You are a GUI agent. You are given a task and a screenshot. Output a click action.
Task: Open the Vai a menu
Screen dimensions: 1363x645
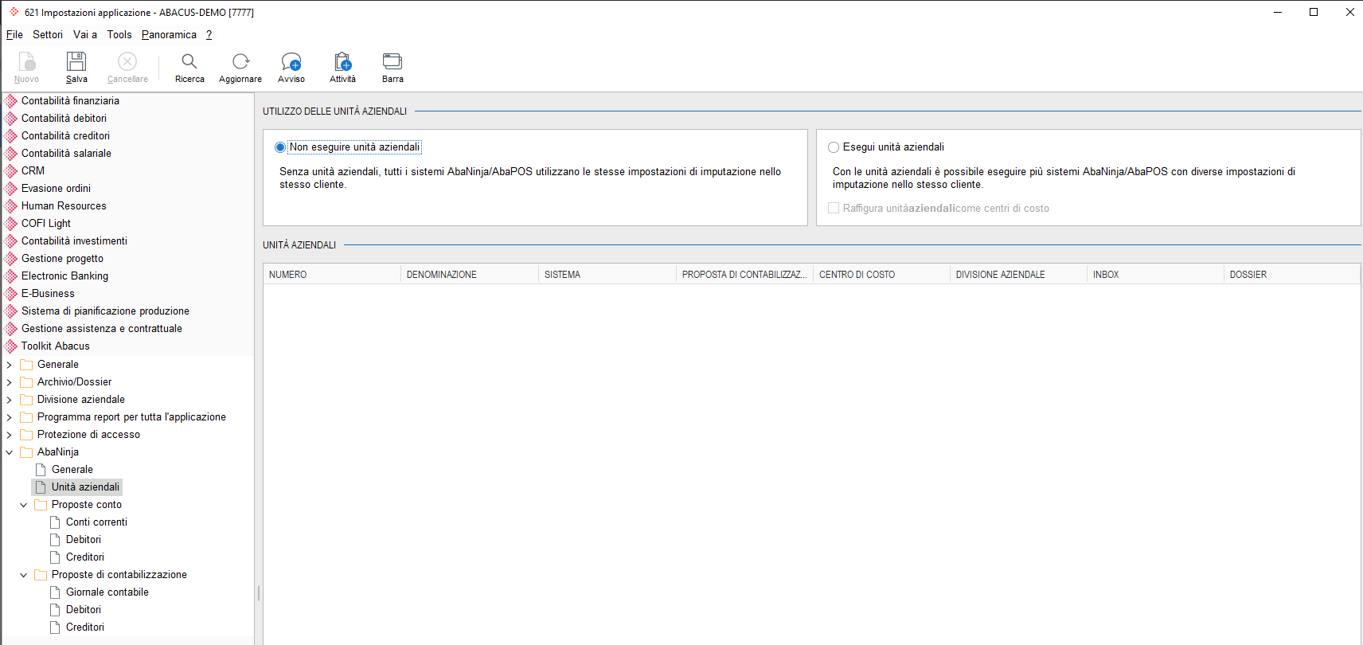click(85, 35)
